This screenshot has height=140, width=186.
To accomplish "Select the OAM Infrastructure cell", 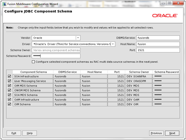I will point(33,99).
